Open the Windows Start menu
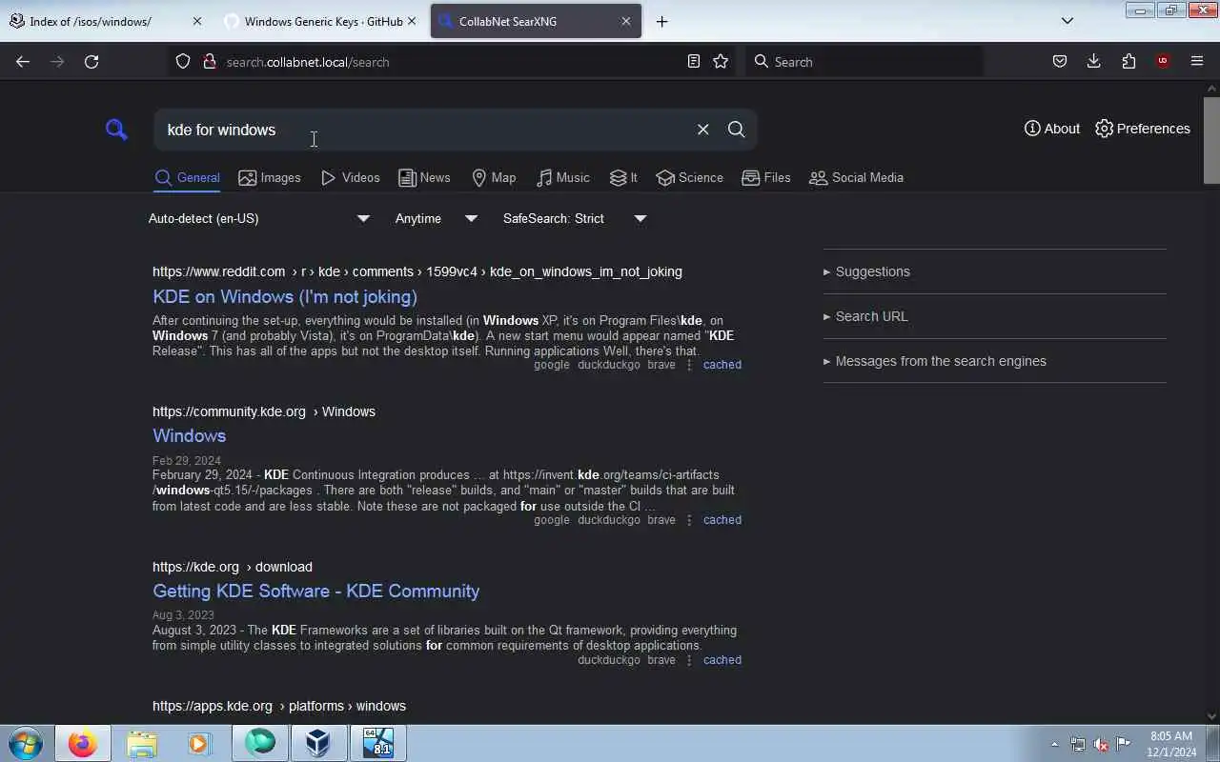This screenshot has height=762, width=1220. (x=26, y=743)
